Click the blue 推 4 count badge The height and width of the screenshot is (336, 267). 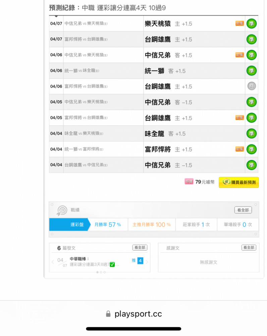click(x=140, y=261)
